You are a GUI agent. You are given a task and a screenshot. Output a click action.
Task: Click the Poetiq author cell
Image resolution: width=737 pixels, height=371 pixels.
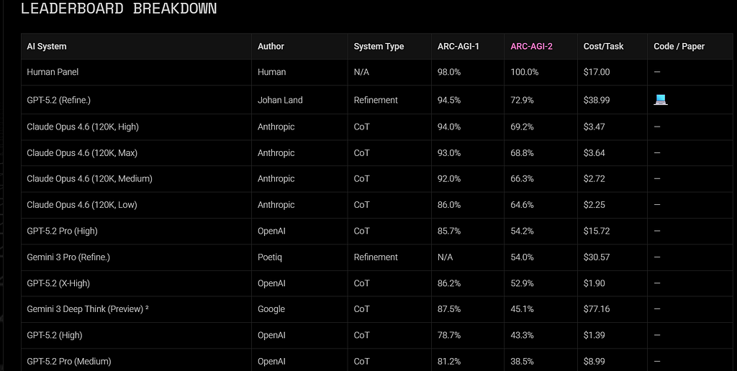[270, 257]
